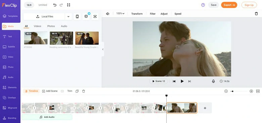Image resolution: width=262 pixels, height=123 pixels.
Task: Select scene 12 clip in timeline
Action: pos(182,108)
